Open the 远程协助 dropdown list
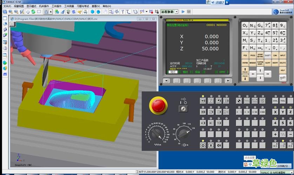This screenshot has height=175, width=294. tap(176, 12)
